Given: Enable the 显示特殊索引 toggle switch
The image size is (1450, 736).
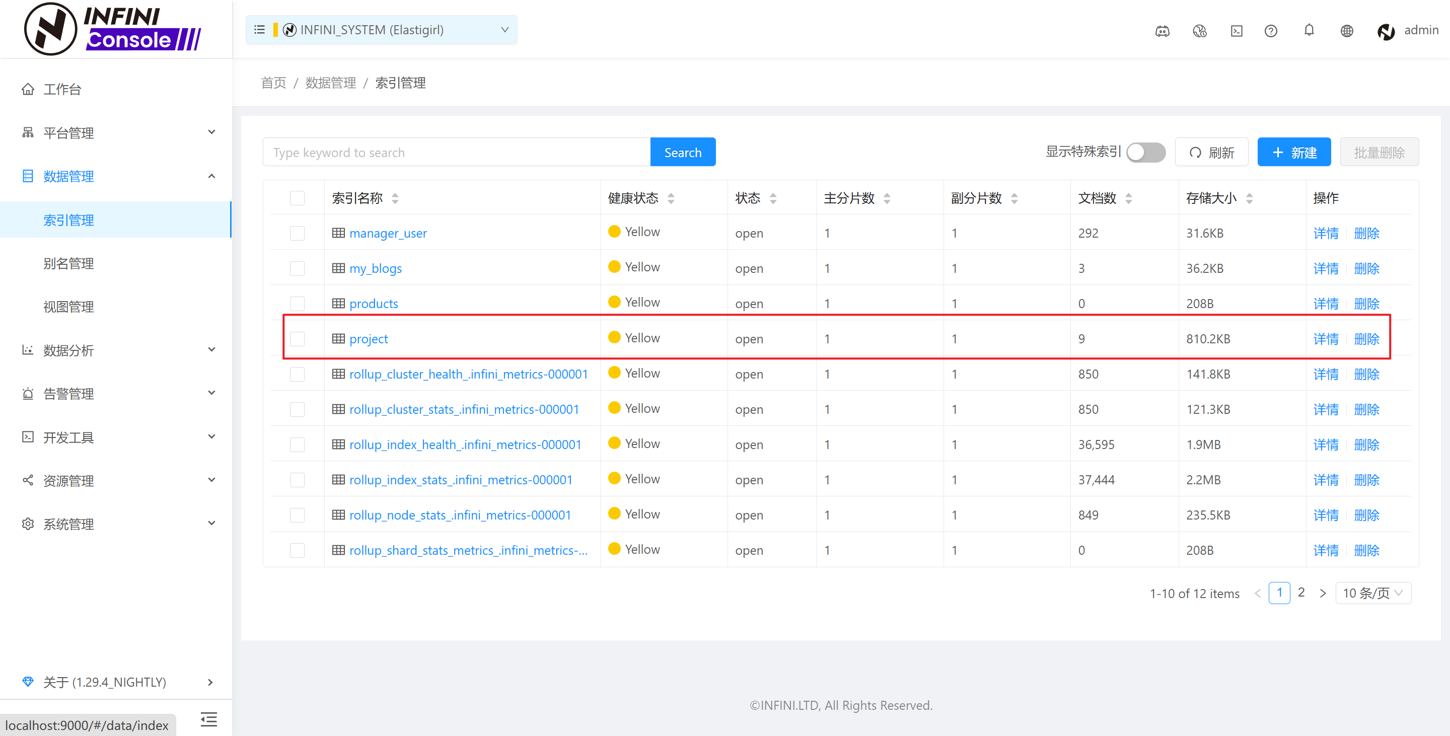Looking at the screenshot, I should coord(1145,152).
